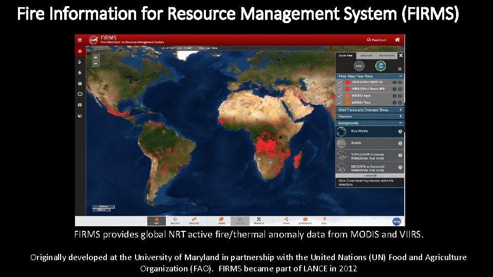The image size is (493, 277).
Task: Collapse the Backgrounds section
Action: coord(400,123)
